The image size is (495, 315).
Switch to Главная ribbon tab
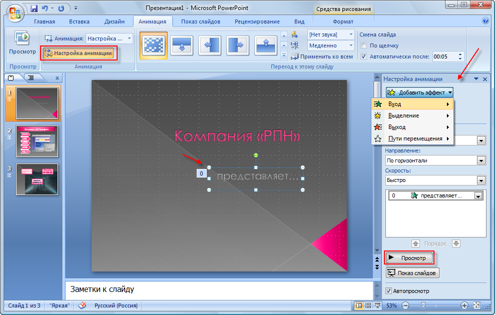point(45,21)
